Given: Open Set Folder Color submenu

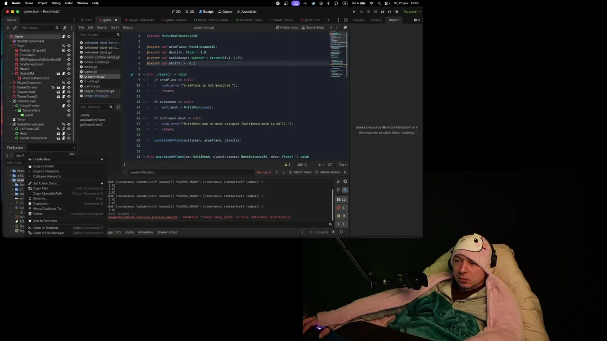Looking at the screenshot, I should tap(65, 183).
